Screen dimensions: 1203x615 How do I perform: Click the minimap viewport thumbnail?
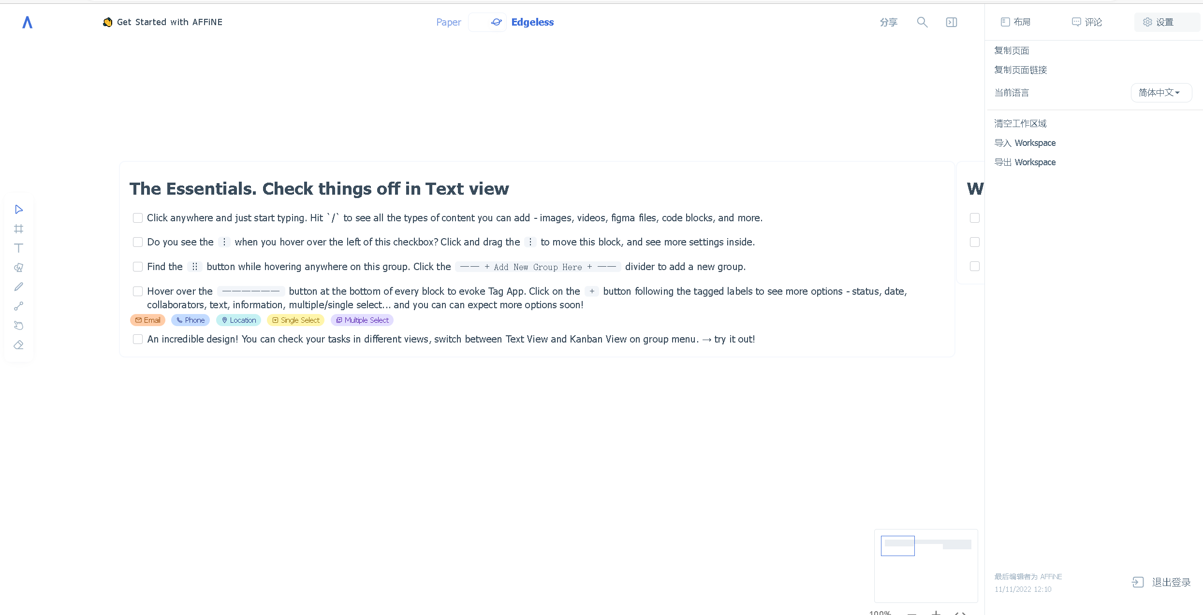[x=897, y=546]
